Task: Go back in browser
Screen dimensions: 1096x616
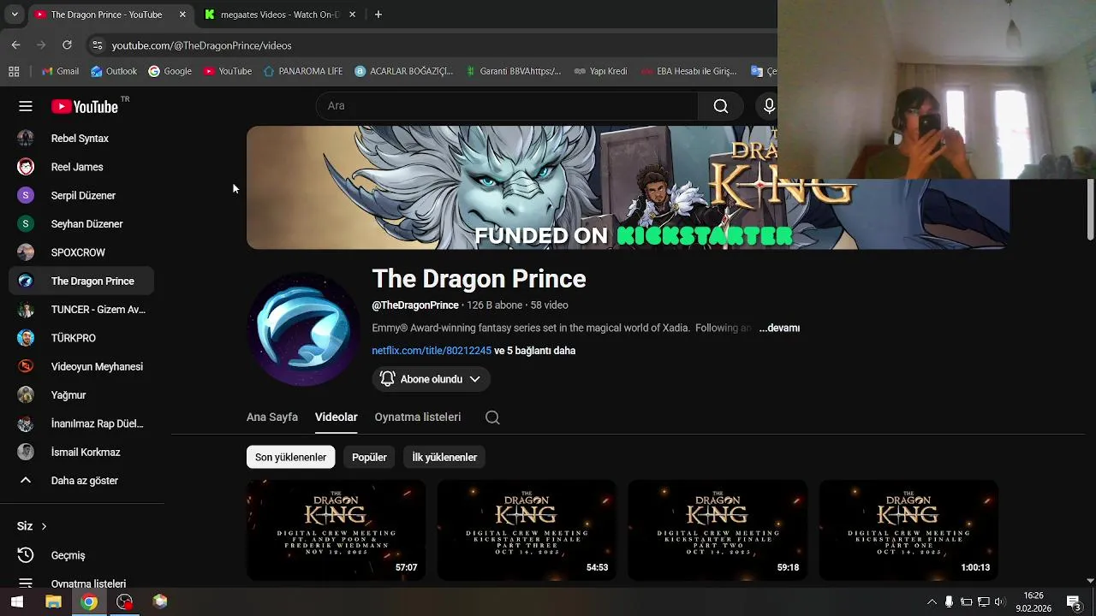Action: pos(15,45)
